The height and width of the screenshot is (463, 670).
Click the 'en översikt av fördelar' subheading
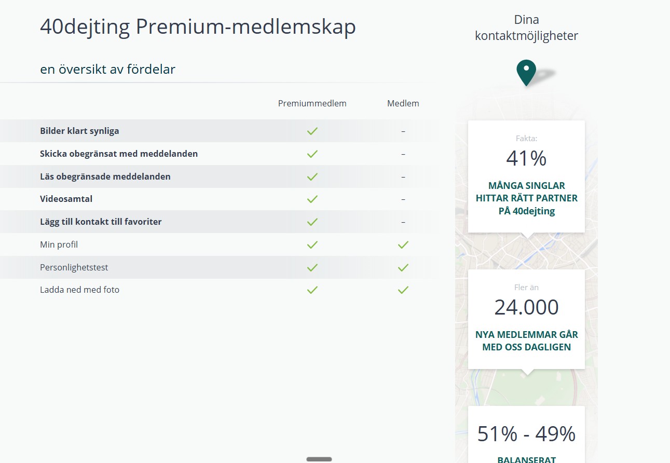[107, 69]
